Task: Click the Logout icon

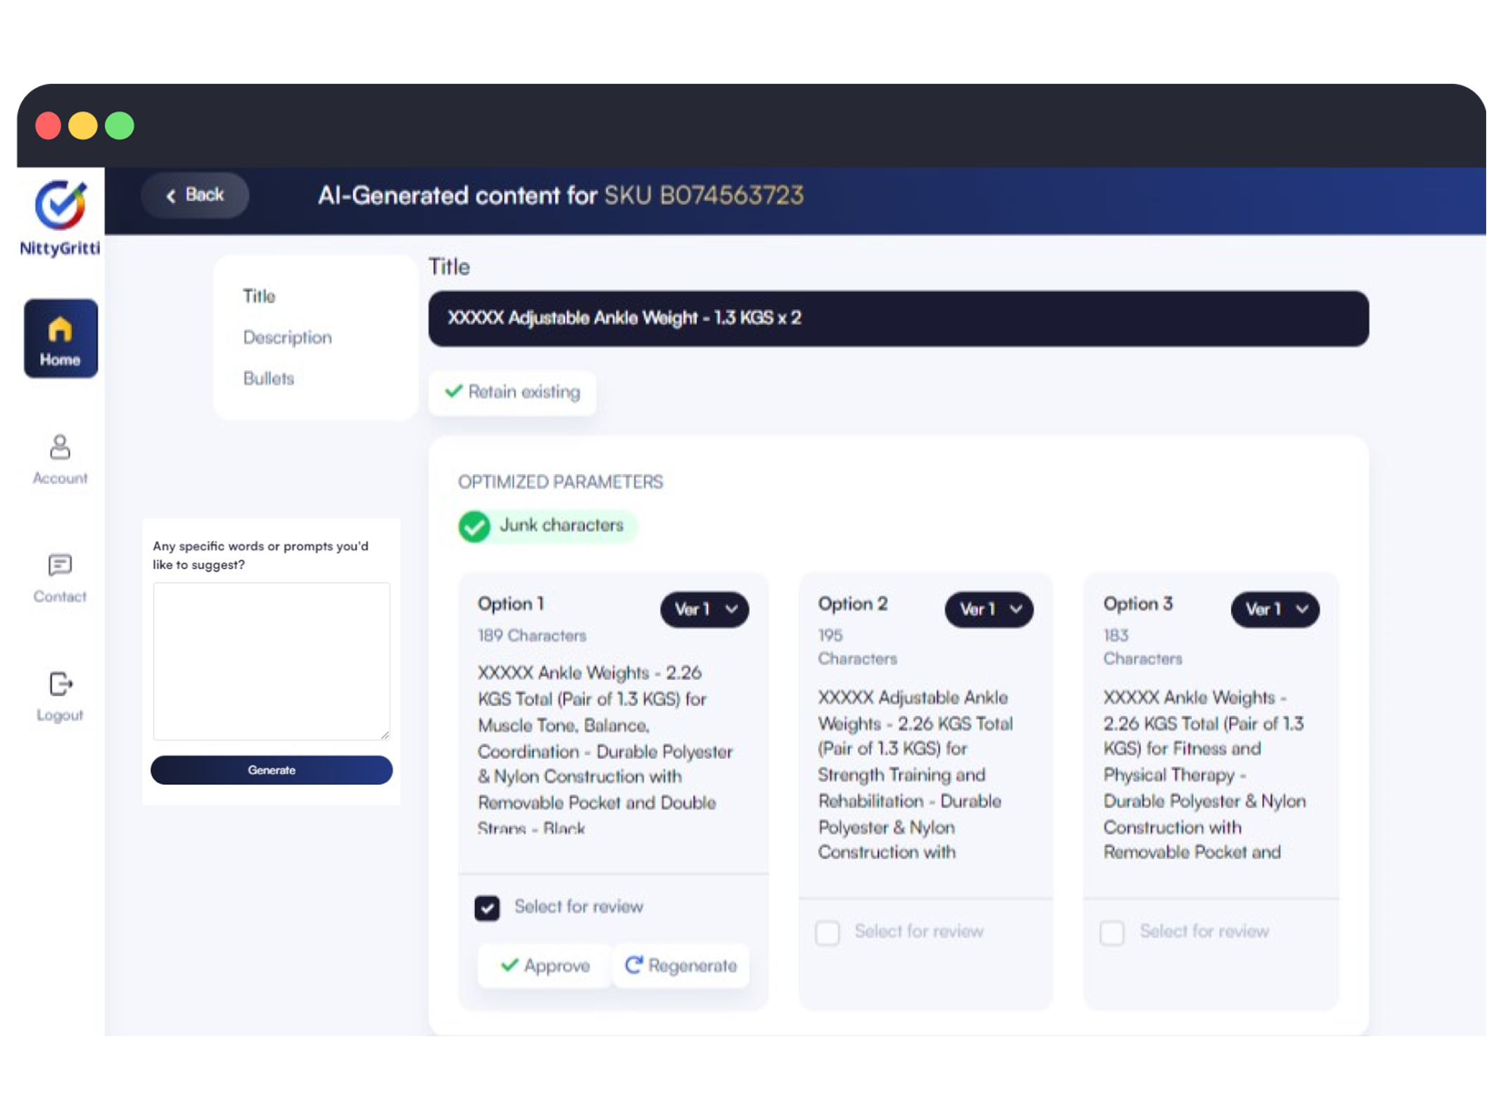Action: pos(61,684)
